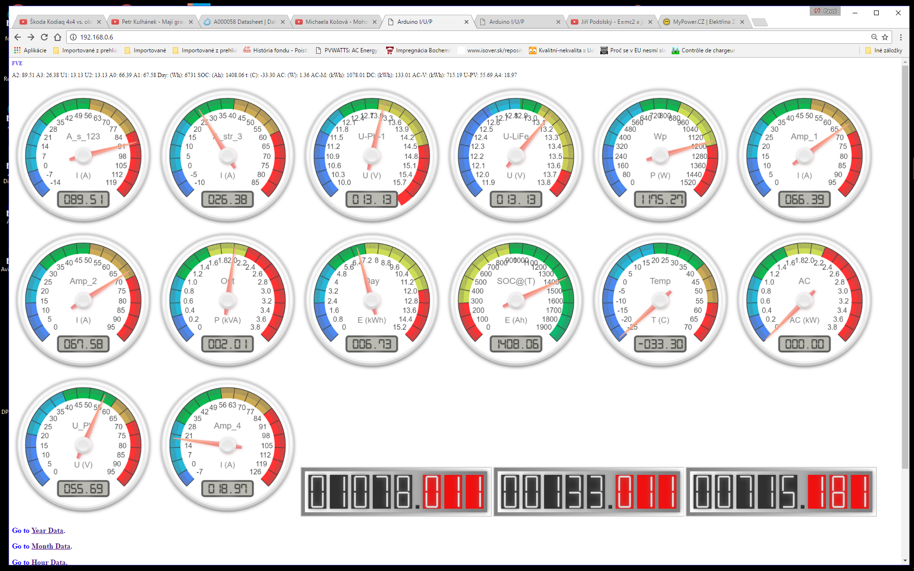Reload the page with refresh icon
The height and width of the screenshot is (571, 914).
click(x=44, y=37)
